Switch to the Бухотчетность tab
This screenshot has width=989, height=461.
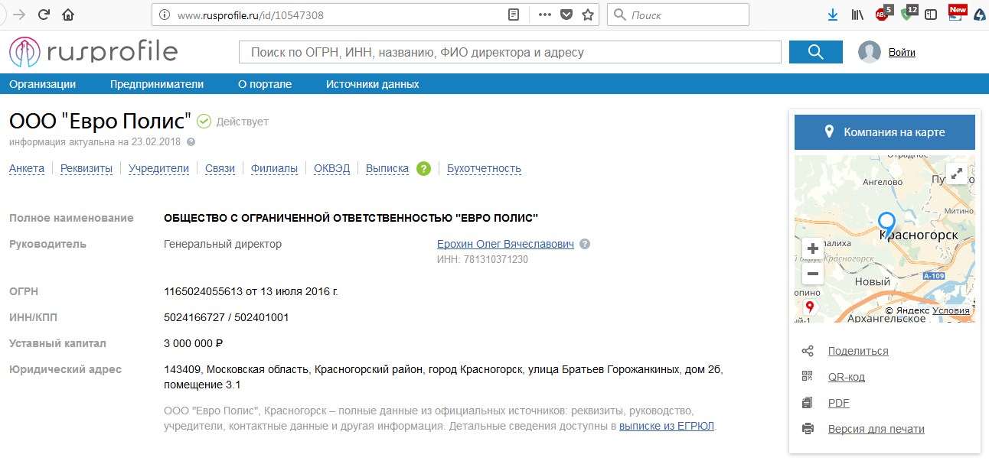click(x=484, y=168)
